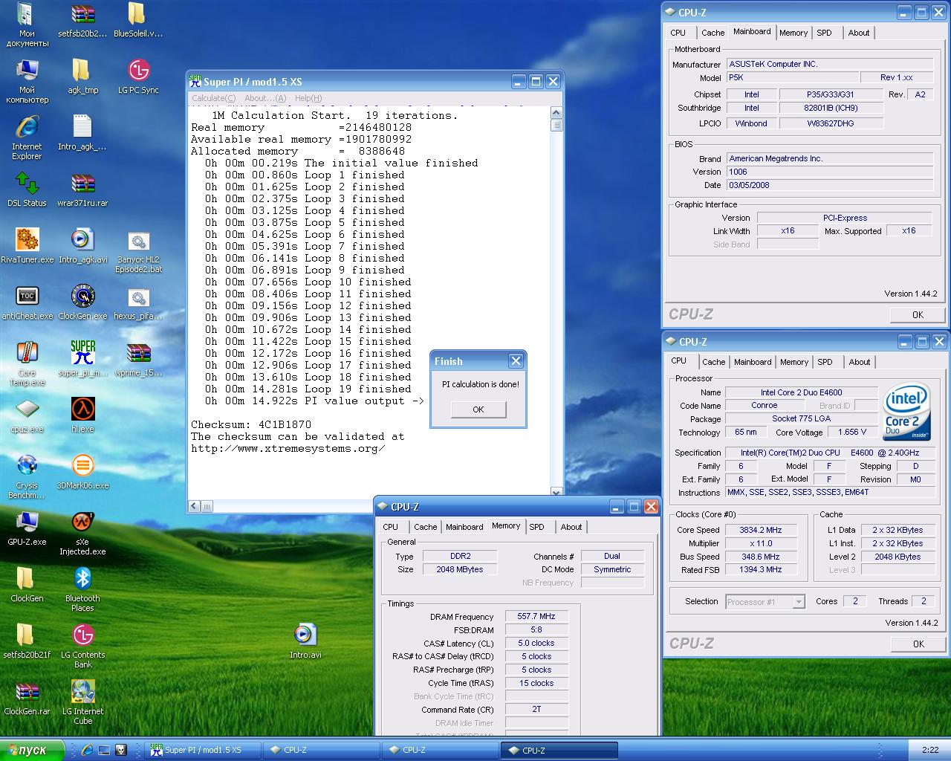Click the Super PI scroll-down arrow
Screen dimensions: 951x761
[556, 491]
